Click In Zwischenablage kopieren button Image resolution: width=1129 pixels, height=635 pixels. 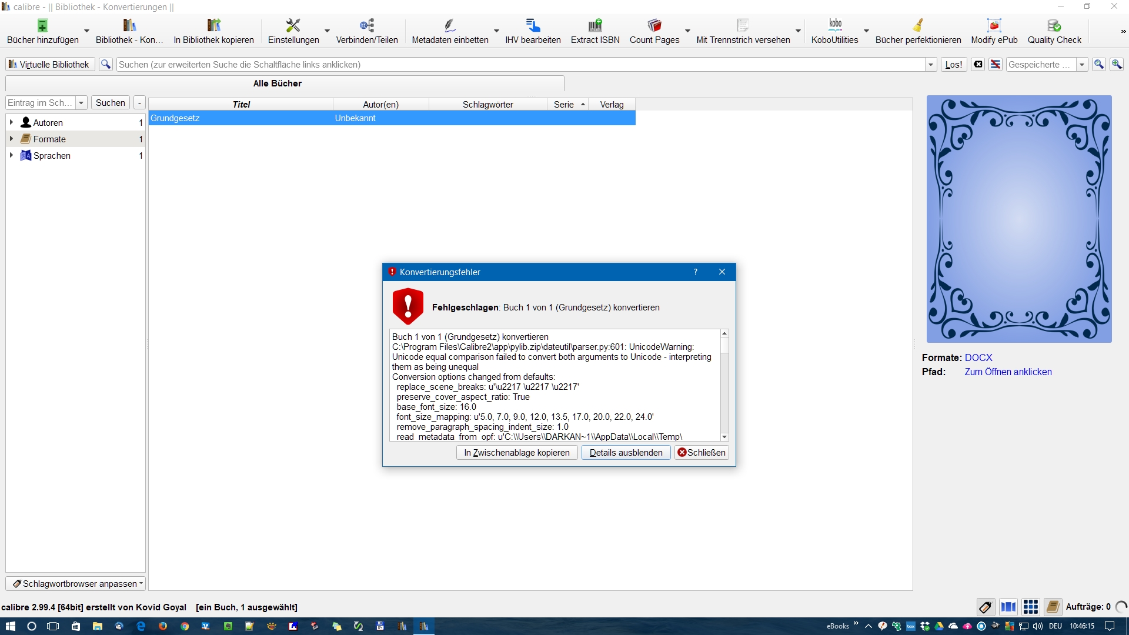click(x=516, y=453)
